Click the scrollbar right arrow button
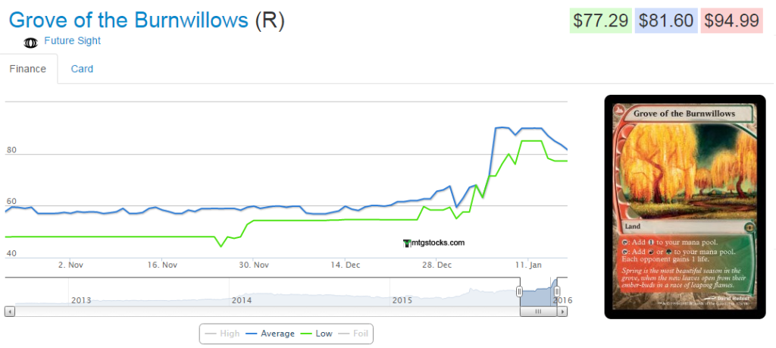Image resolution: width=776 pixels, height=348 pixels. click(x=562, y=312)
